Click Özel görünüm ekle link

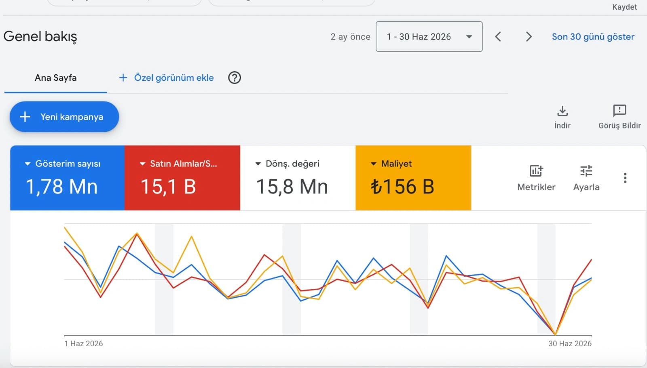[x=174, y=78]
